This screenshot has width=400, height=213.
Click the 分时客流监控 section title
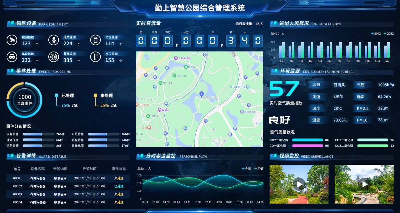(x=161, y=156)
